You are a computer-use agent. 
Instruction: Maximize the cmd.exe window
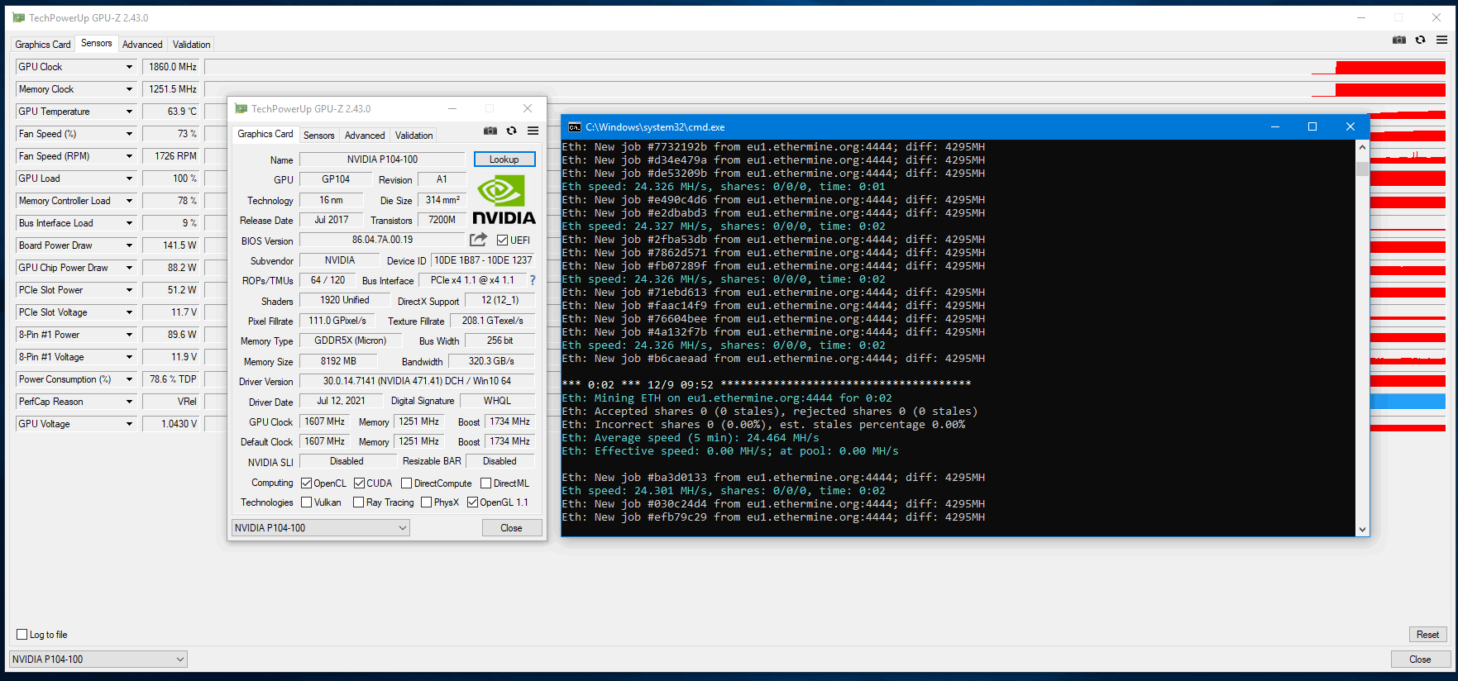1312,126
